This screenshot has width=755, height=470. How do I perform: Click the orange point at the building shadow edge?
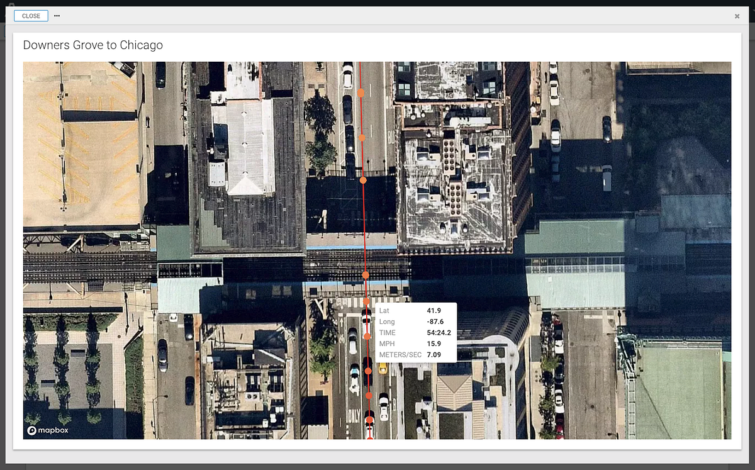tap(363, 181)
